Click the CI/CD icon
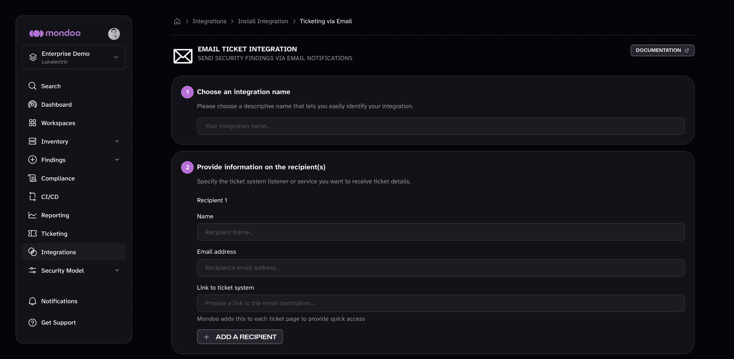The height and width of the screenshot is (359, 734). pos(32,197)
